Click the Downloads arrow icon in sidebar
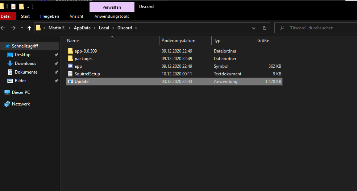The height and width of the screenshot is (191, 357). click(10, 63)
